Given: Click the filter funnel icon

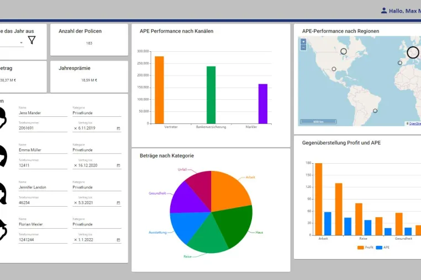Looking at the screenshot, I should (31, 40).
